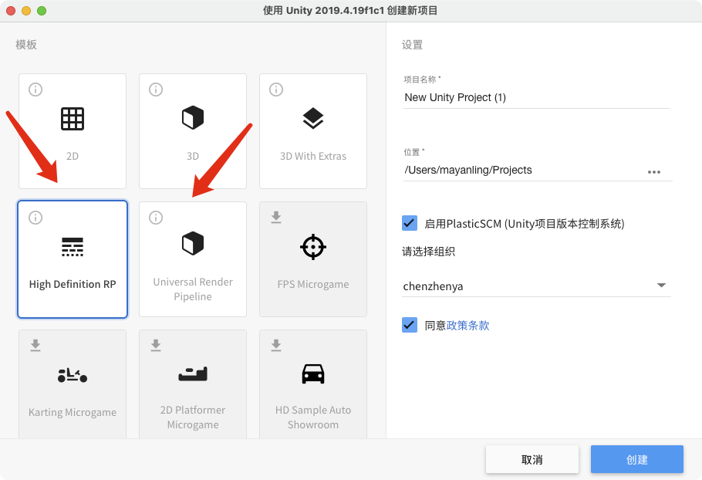The image size is (702, 480).
Task: Click the HD Sample Auto Showroom label
Action: [x=313, y=417]
